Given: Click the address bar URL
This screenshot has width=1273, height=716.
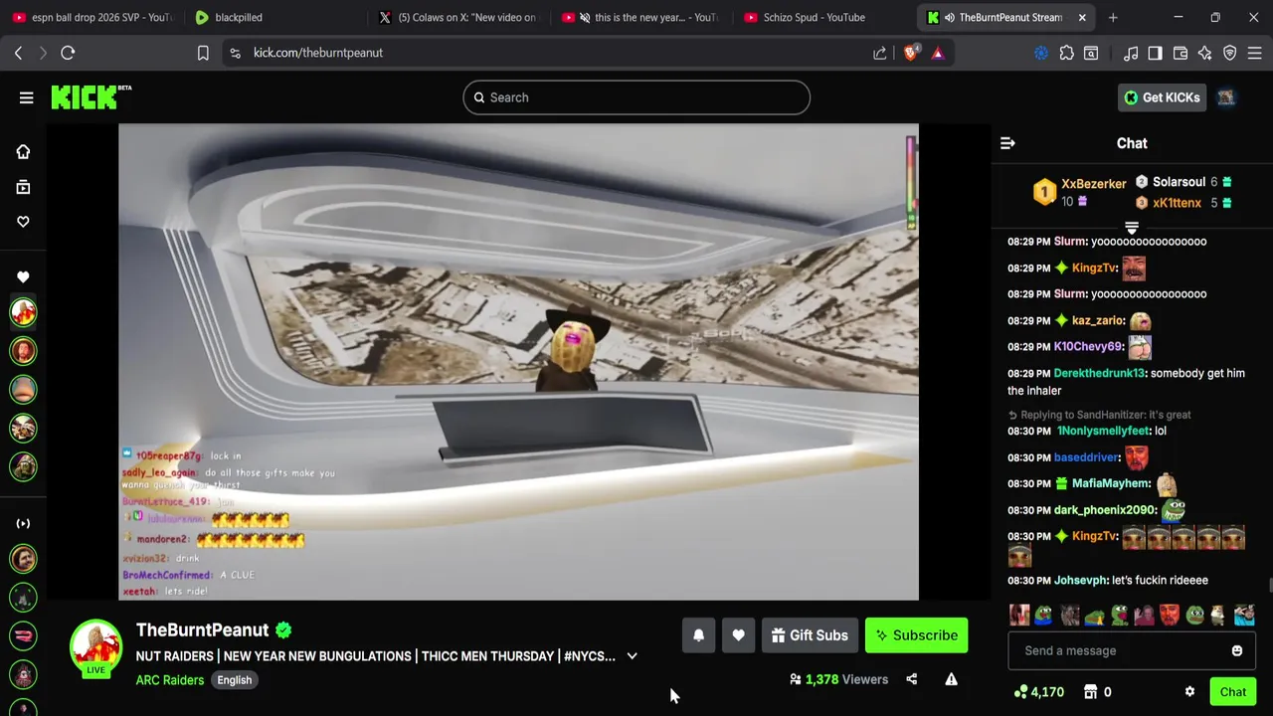Looking at the screenshot, I should [318, 53].
